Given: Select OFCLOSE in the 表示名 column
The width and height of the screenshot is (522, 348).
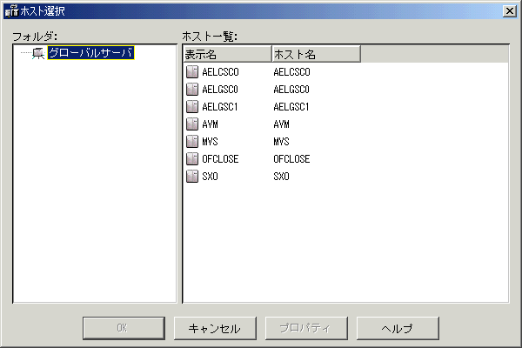Looking at the screenshot, I should click(x=220, y=159).
